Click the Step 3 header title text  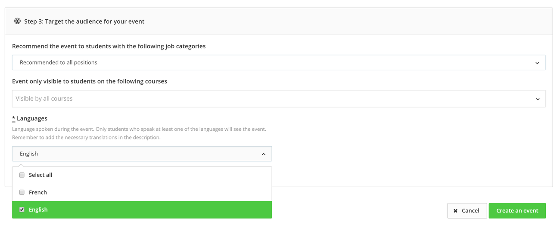[x=84, y=22]
